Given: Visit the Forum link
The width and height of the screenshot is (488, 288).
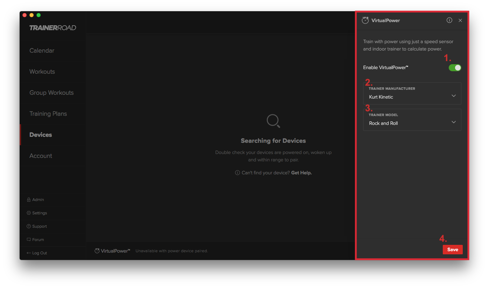Looking at the screenshot, I should (x=38, y=240).
